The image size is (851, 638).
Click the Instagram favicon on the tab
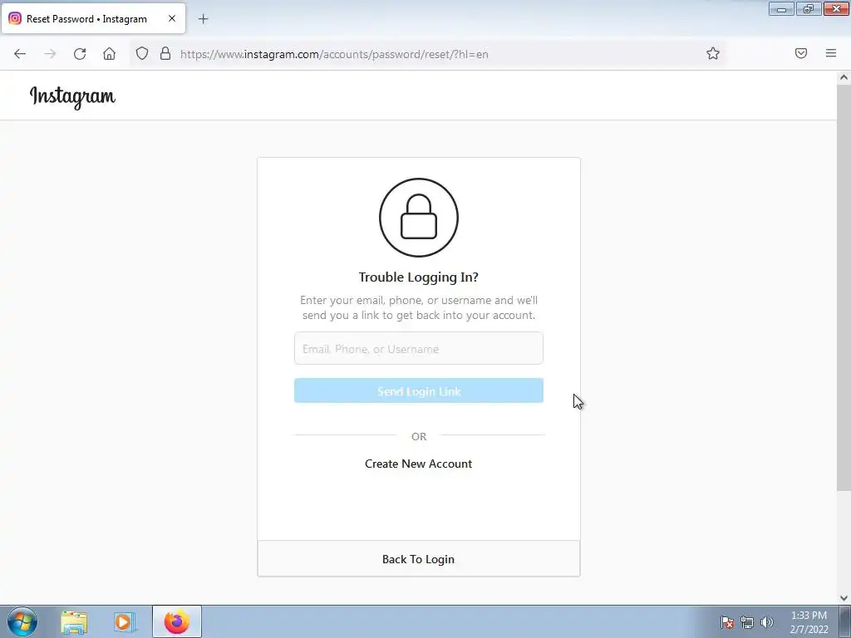coord(15,18)
